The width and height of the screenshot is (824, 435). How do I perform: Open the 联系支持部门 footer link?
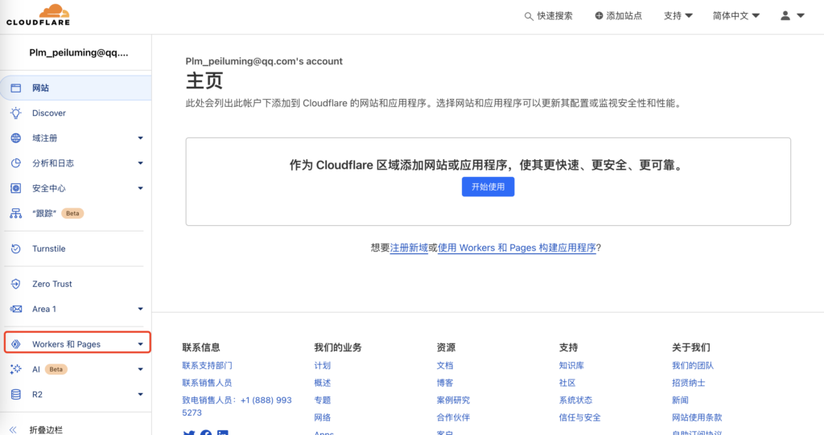(x=208, y=366)
